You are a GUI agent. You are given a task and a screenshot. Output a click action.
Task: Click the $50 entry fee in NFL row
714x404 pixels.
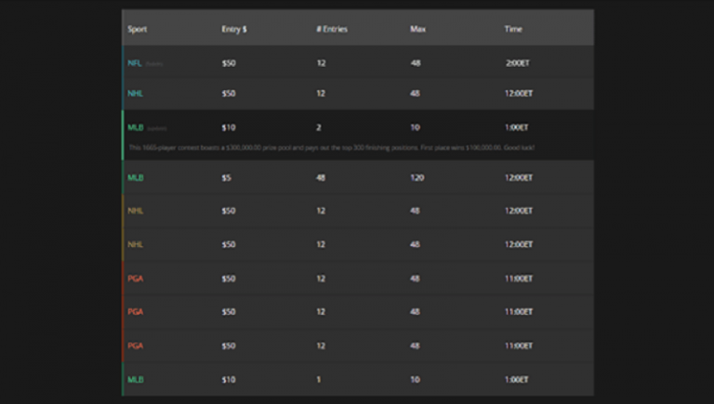pos(229,63)
